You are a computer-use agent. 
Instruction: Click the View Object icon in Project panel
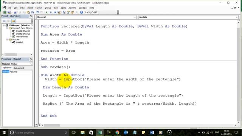[x=8, y=21]
